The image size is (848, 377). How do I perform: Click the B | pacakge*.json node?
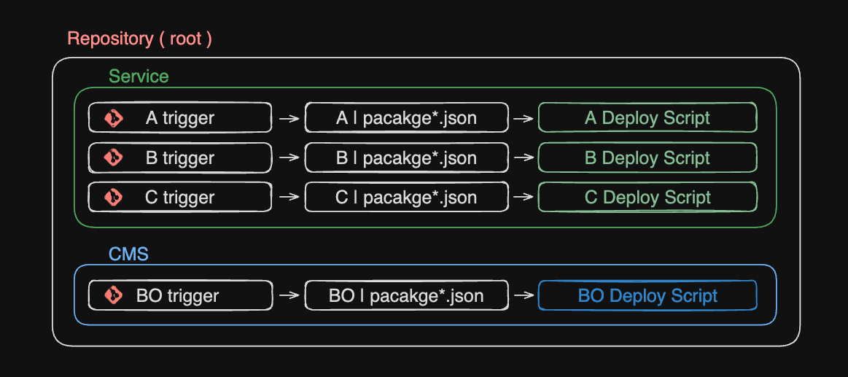[x=406, y=158]
